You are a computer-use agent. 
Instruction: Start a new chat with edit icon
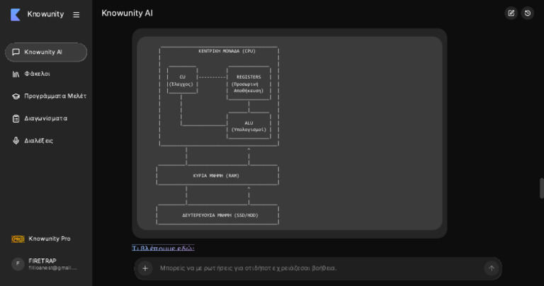[511, 13]
